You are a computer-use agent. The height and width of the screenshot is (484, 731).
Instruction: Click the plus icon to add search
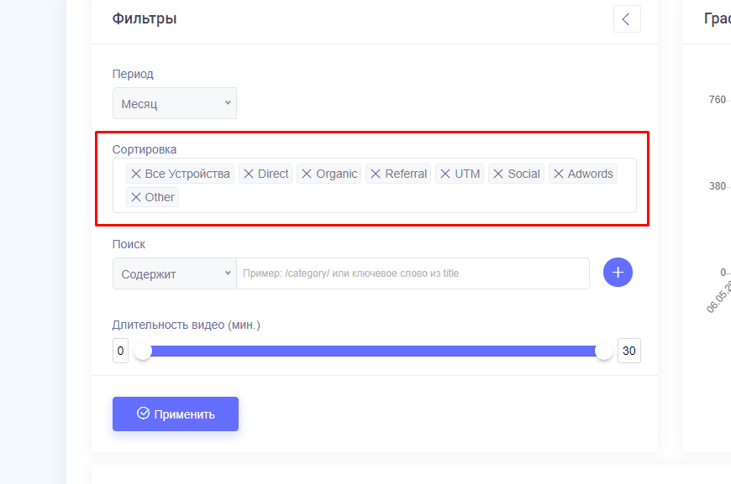pyautogui.click(x=618, y=273)
